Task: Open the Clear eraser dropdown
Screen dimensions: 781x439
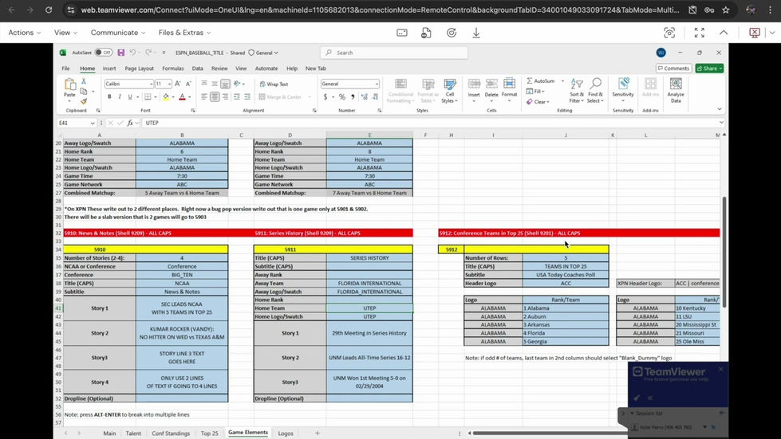Action: coord(538,102)
